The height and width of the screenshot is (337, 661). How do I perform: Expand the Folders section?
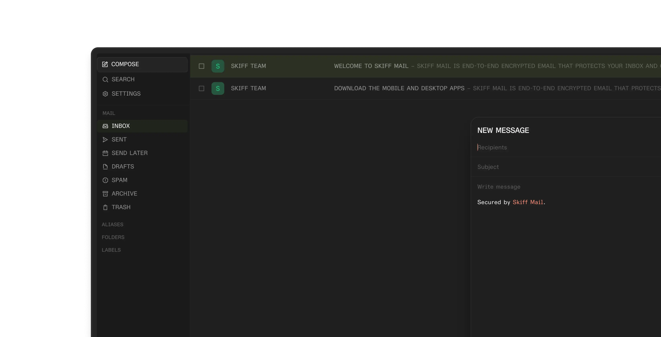pyautogui.click(x=113, y=237)
